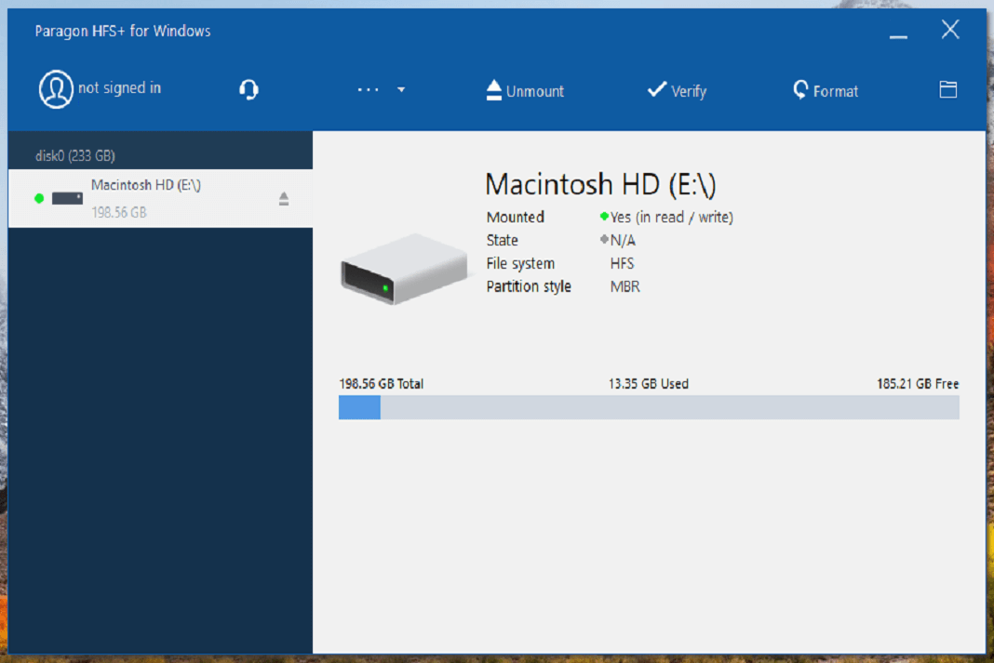Click the Format circular-arrow icon

pos(800,90)
